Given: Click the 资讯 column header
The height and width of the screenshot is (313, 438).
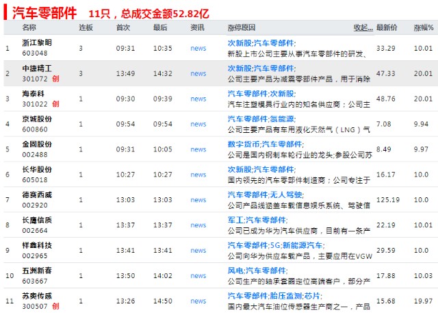Looking at the screenshot, I should pyautogui.click(x=198, y=27).
